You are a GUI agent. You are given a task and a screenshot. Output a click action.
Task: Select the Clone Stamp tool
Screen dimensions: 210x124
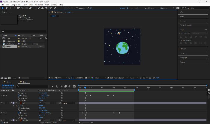pos(42,8)
